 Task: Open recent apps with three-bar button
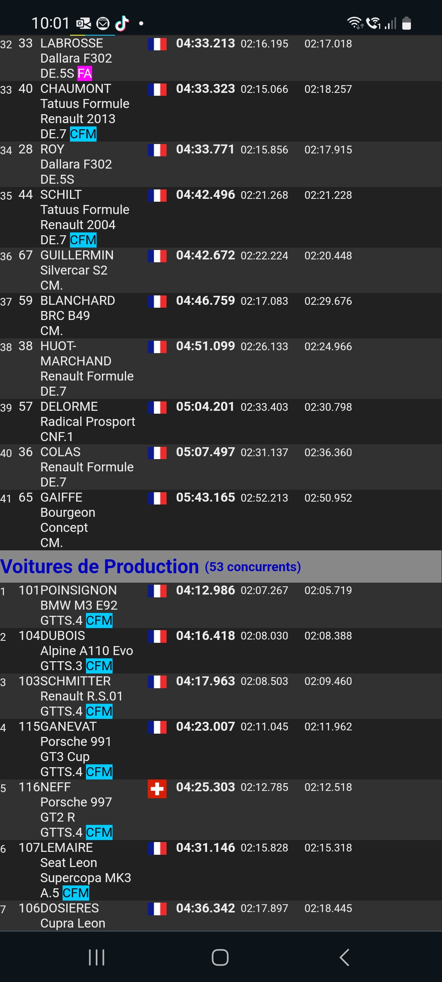[97, 957]
